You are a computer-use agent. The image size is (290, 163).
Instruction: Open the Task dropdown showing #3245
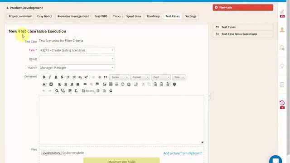click(x=77, y=50)
